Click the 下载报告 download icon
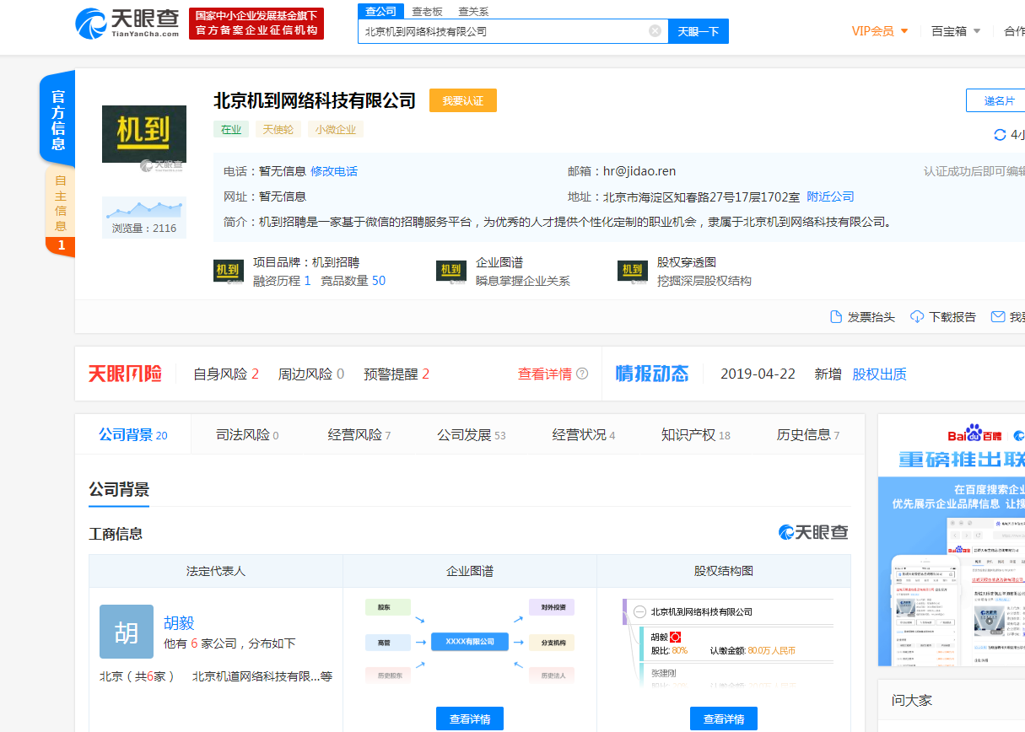The height and width of the screenshot is (732, 1025). pos(917,317)
